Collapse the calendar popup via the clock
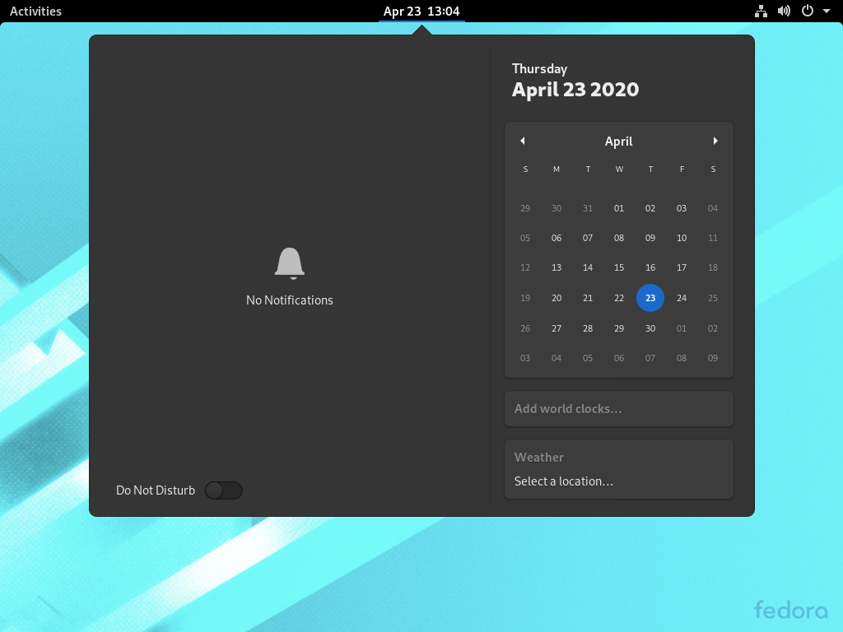The width and height of the screenshot is (843, 632). [421, 11]
